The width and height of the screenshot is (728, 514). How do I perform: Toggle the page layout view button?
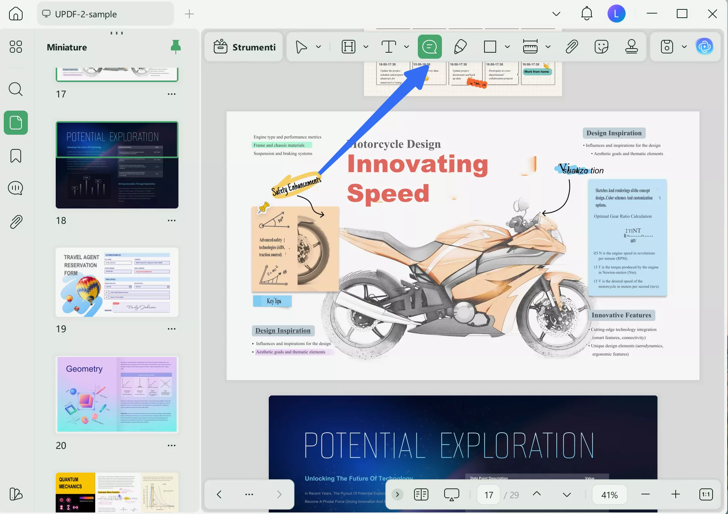pos(421,494)
